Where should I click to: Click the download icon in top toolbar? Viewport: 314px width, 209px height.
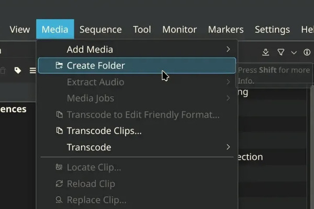pyautogui.click(x=266, y=52)
